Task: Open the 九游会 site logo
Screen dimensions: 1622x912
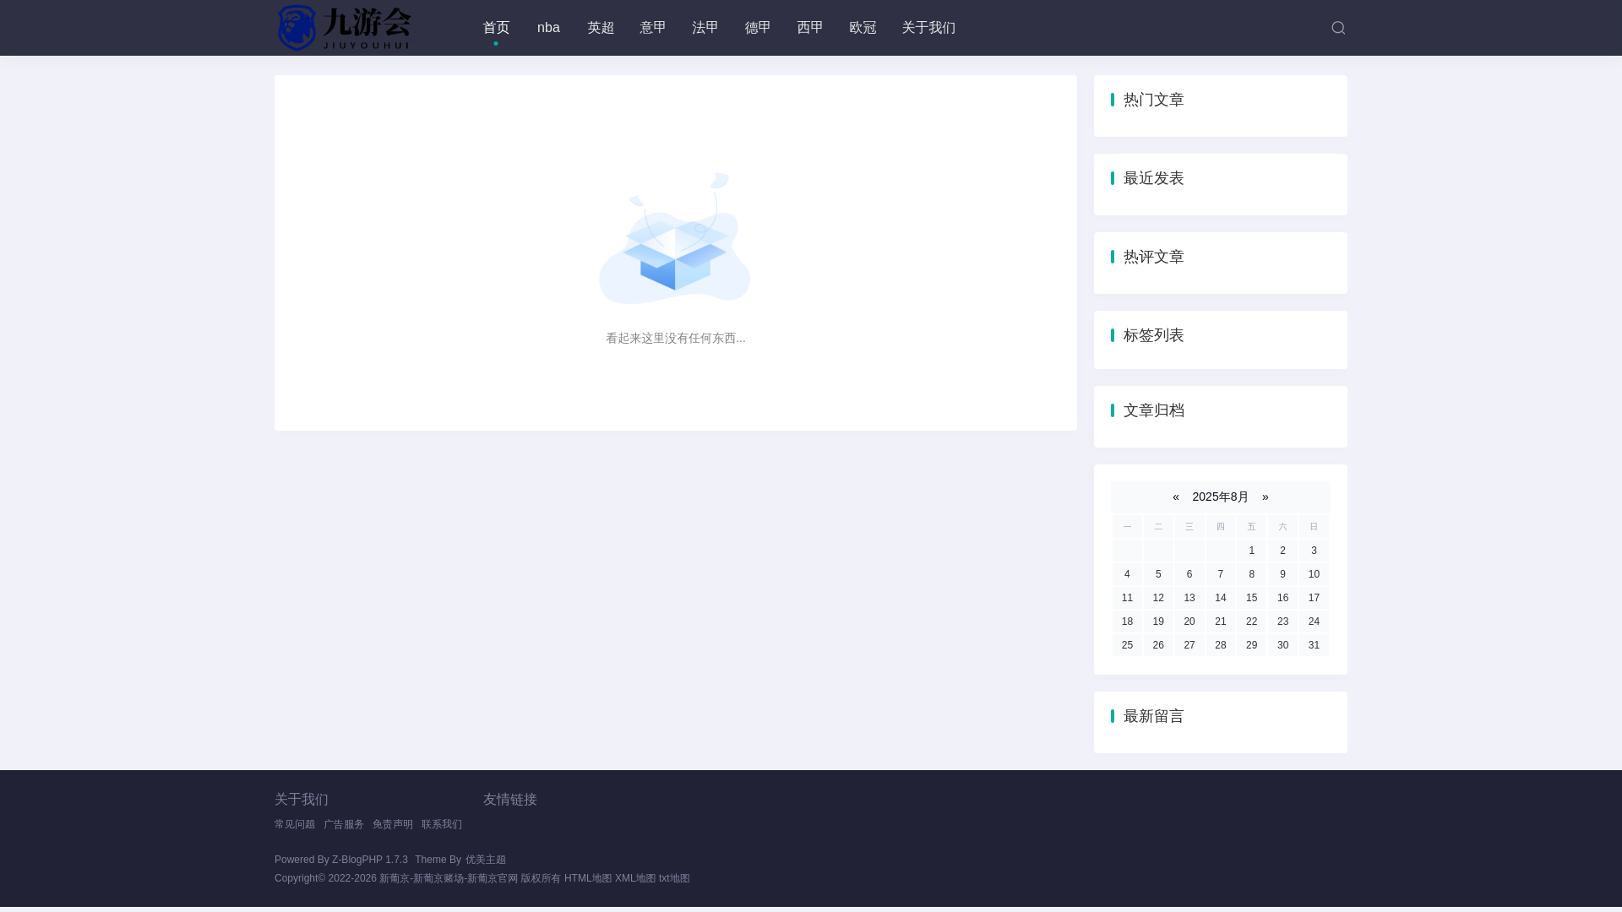Action: pos(344,28)
